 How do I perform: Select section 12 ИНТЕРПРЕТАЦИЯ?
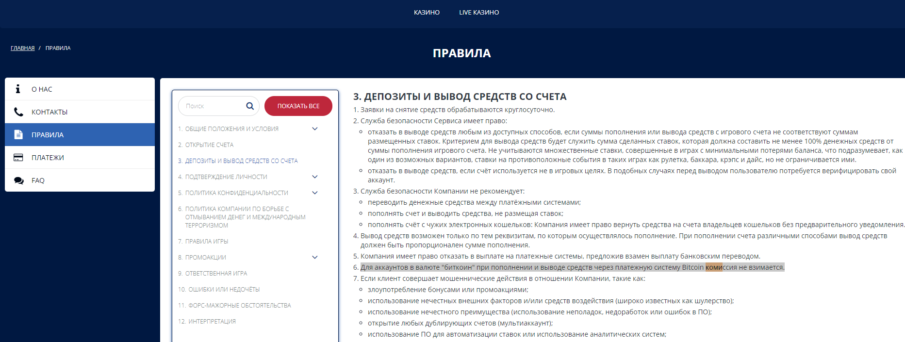(207, 321)
